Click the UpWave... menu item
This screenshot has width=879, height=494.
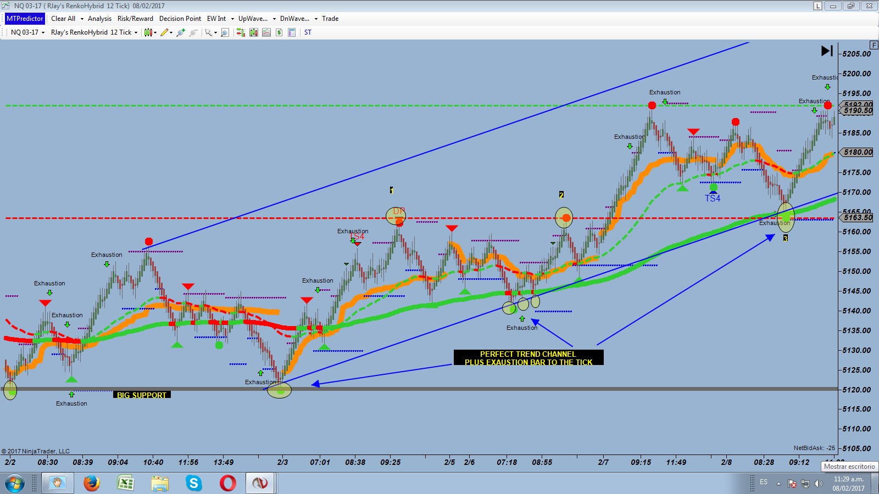point(253,19)
